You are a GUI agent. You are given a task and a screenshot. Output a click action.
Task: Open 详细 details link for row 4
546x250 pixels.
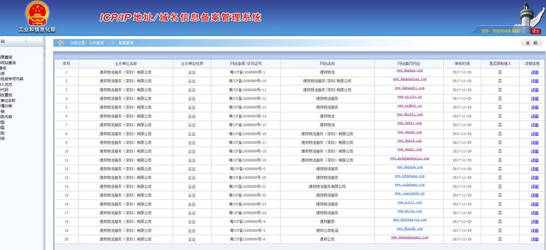(535, 99)
